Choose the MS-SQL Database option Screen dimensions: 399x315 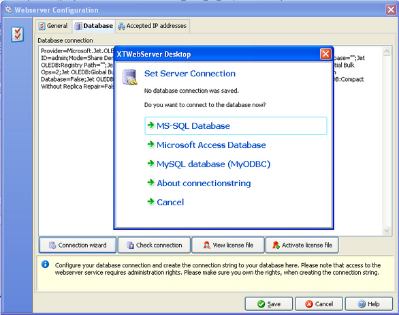click(x=236, y=125)
